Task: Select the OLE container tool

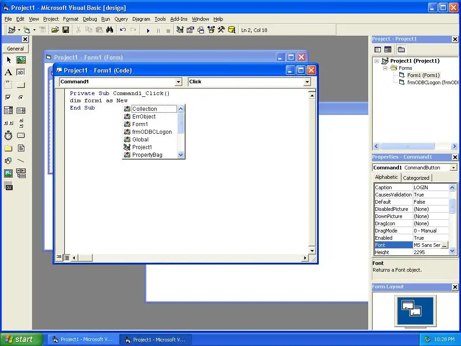Action: tap(9, 186)
